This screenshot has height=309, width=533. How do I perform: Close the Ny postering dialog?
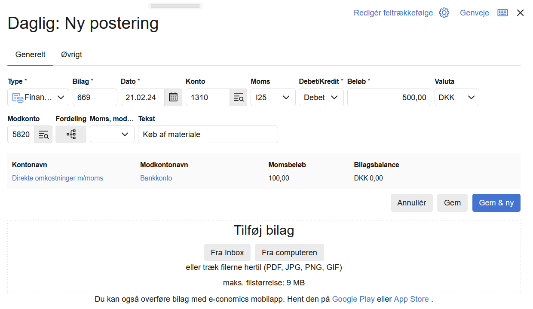pos(520,13)
